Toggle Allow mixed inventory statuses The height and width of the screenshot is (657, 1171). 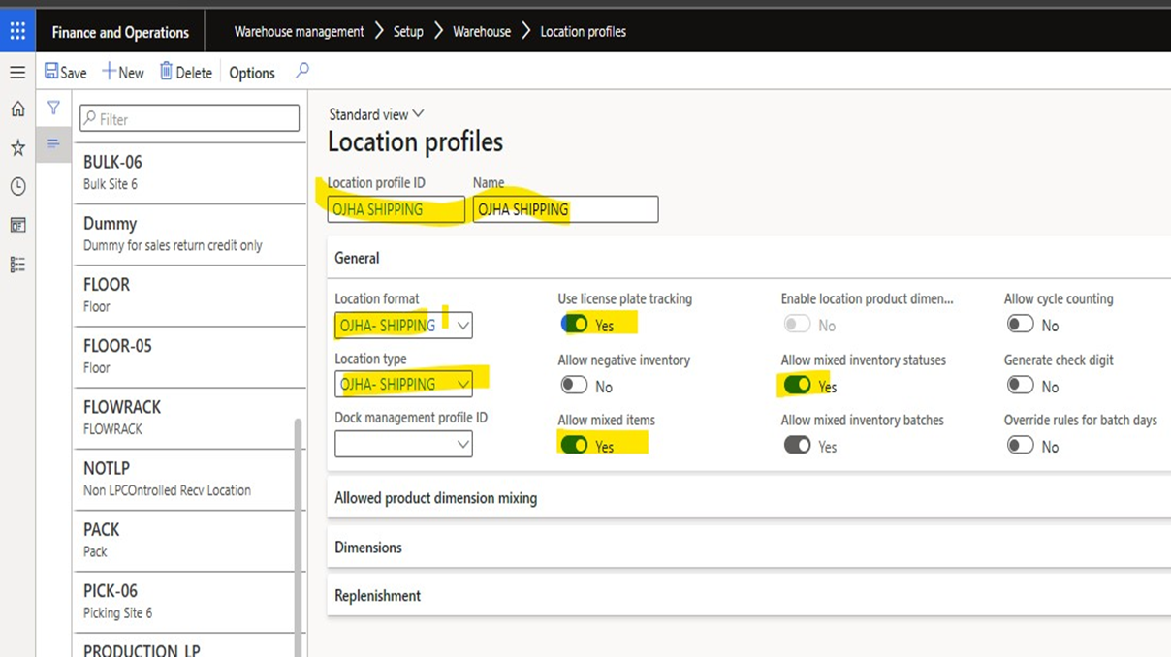(797, 386)
